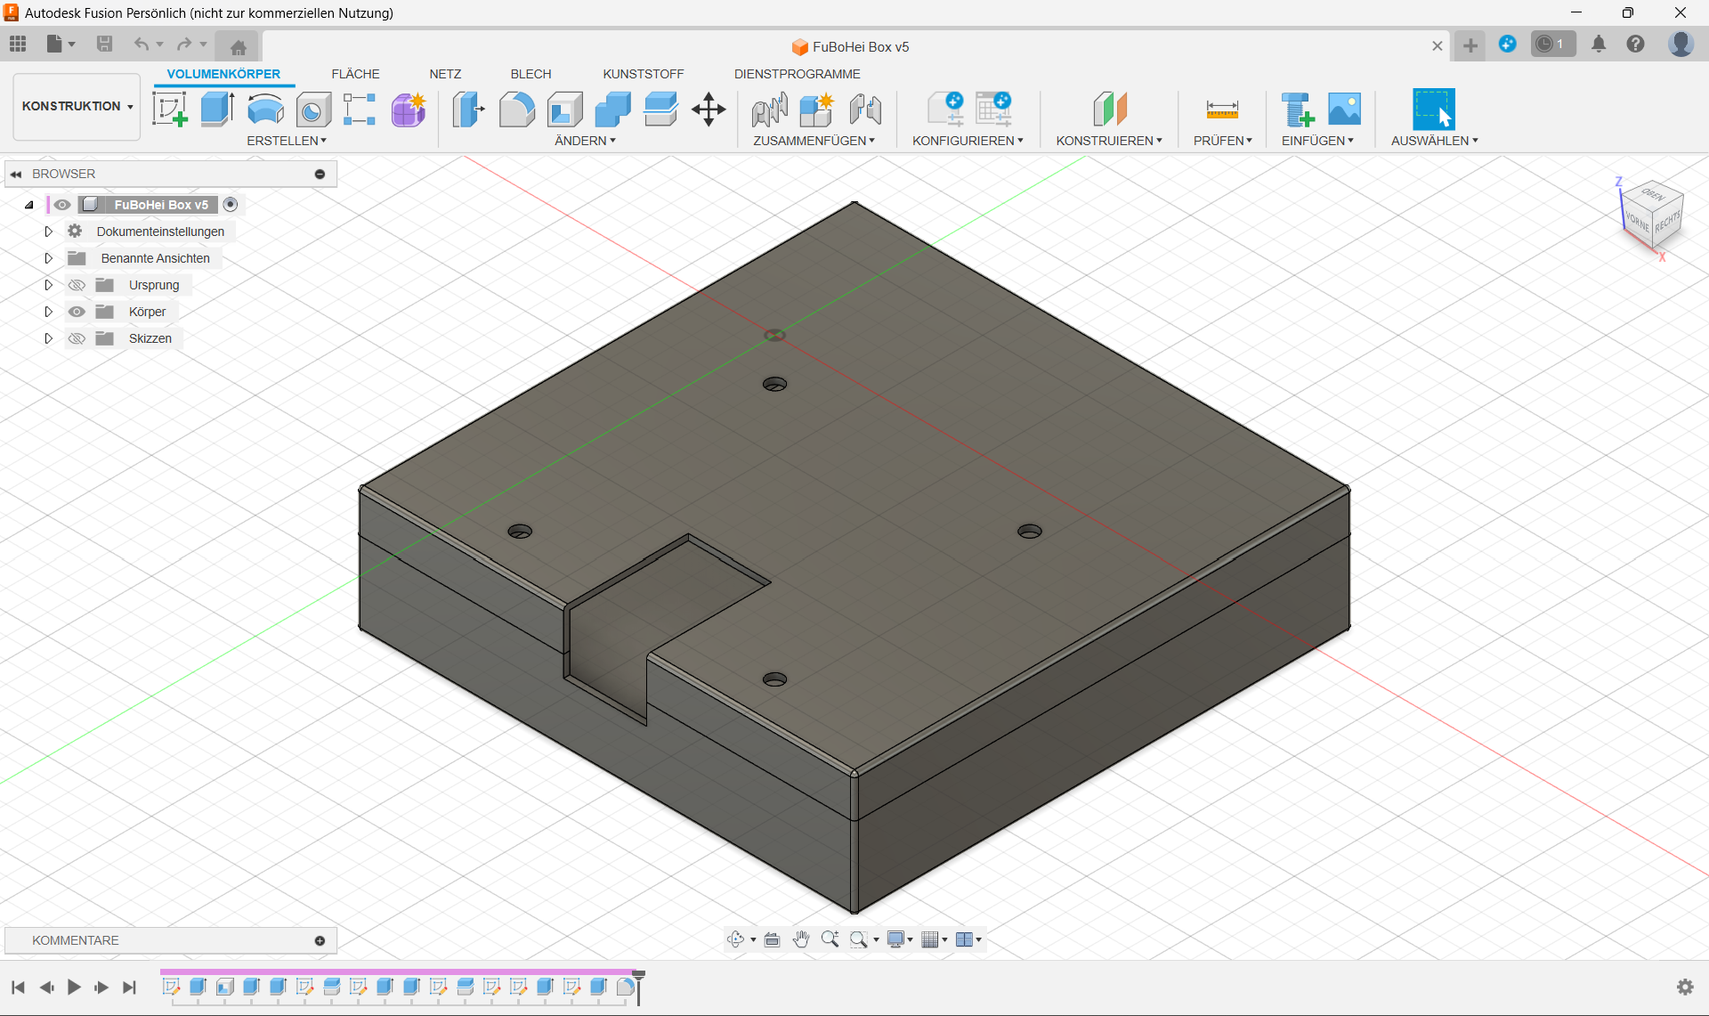The image size is (1709, 1016).
Task: Select the Hole tool
Action: [313, 110]
